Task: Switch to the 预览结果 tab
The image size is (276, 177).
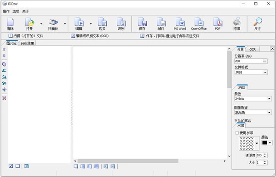Action: (x=27, y=43)
